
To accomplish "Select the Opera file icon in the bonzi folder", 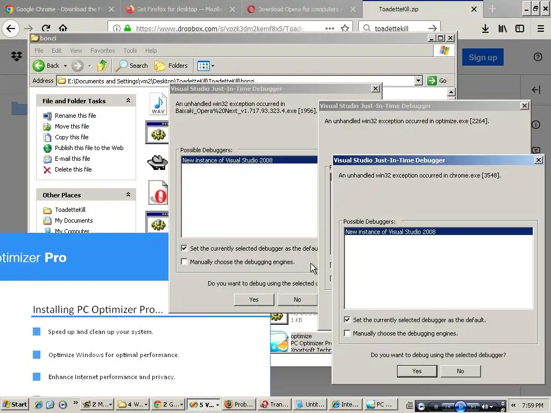I will click(x=158, y=193).
